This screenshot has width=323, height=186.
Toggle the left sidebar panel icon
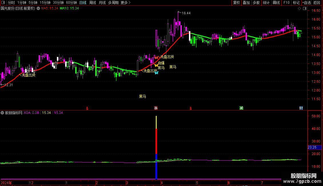pyautogui.click(x=3, y=3)
